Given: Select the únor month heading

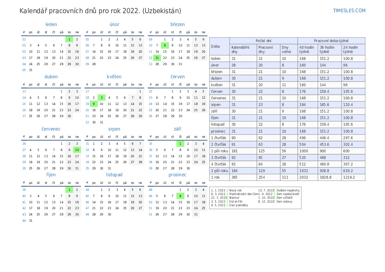Looking at the screenshot, I should tap(114, 24).
